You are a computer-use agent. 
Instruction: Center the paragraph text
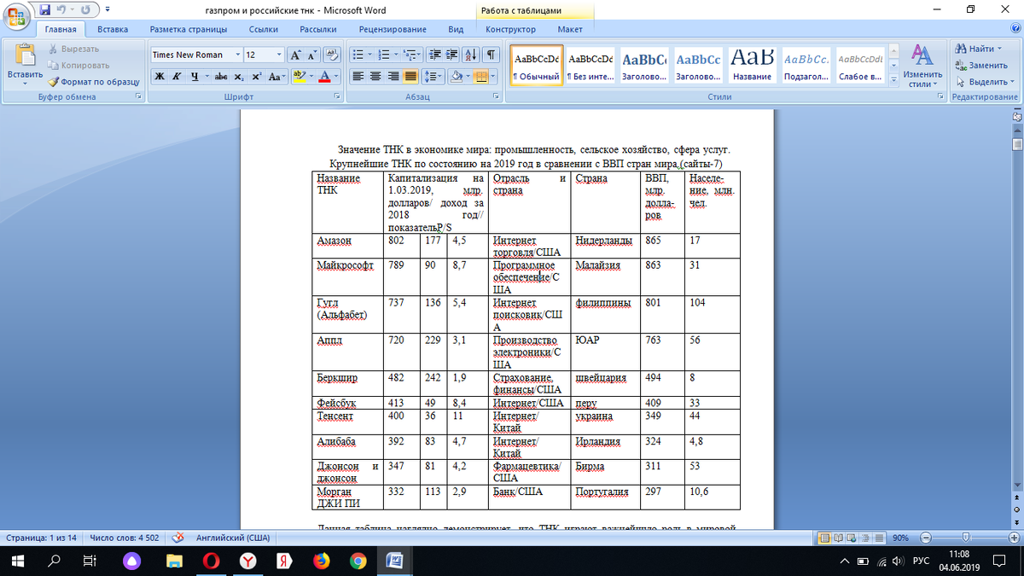(x=375, y=77)
